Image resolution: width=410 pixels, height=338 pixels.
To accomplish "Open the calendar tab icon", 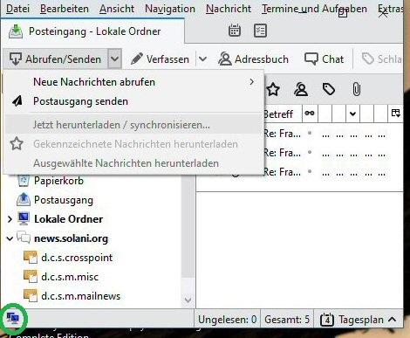I will tap(235, 31).
